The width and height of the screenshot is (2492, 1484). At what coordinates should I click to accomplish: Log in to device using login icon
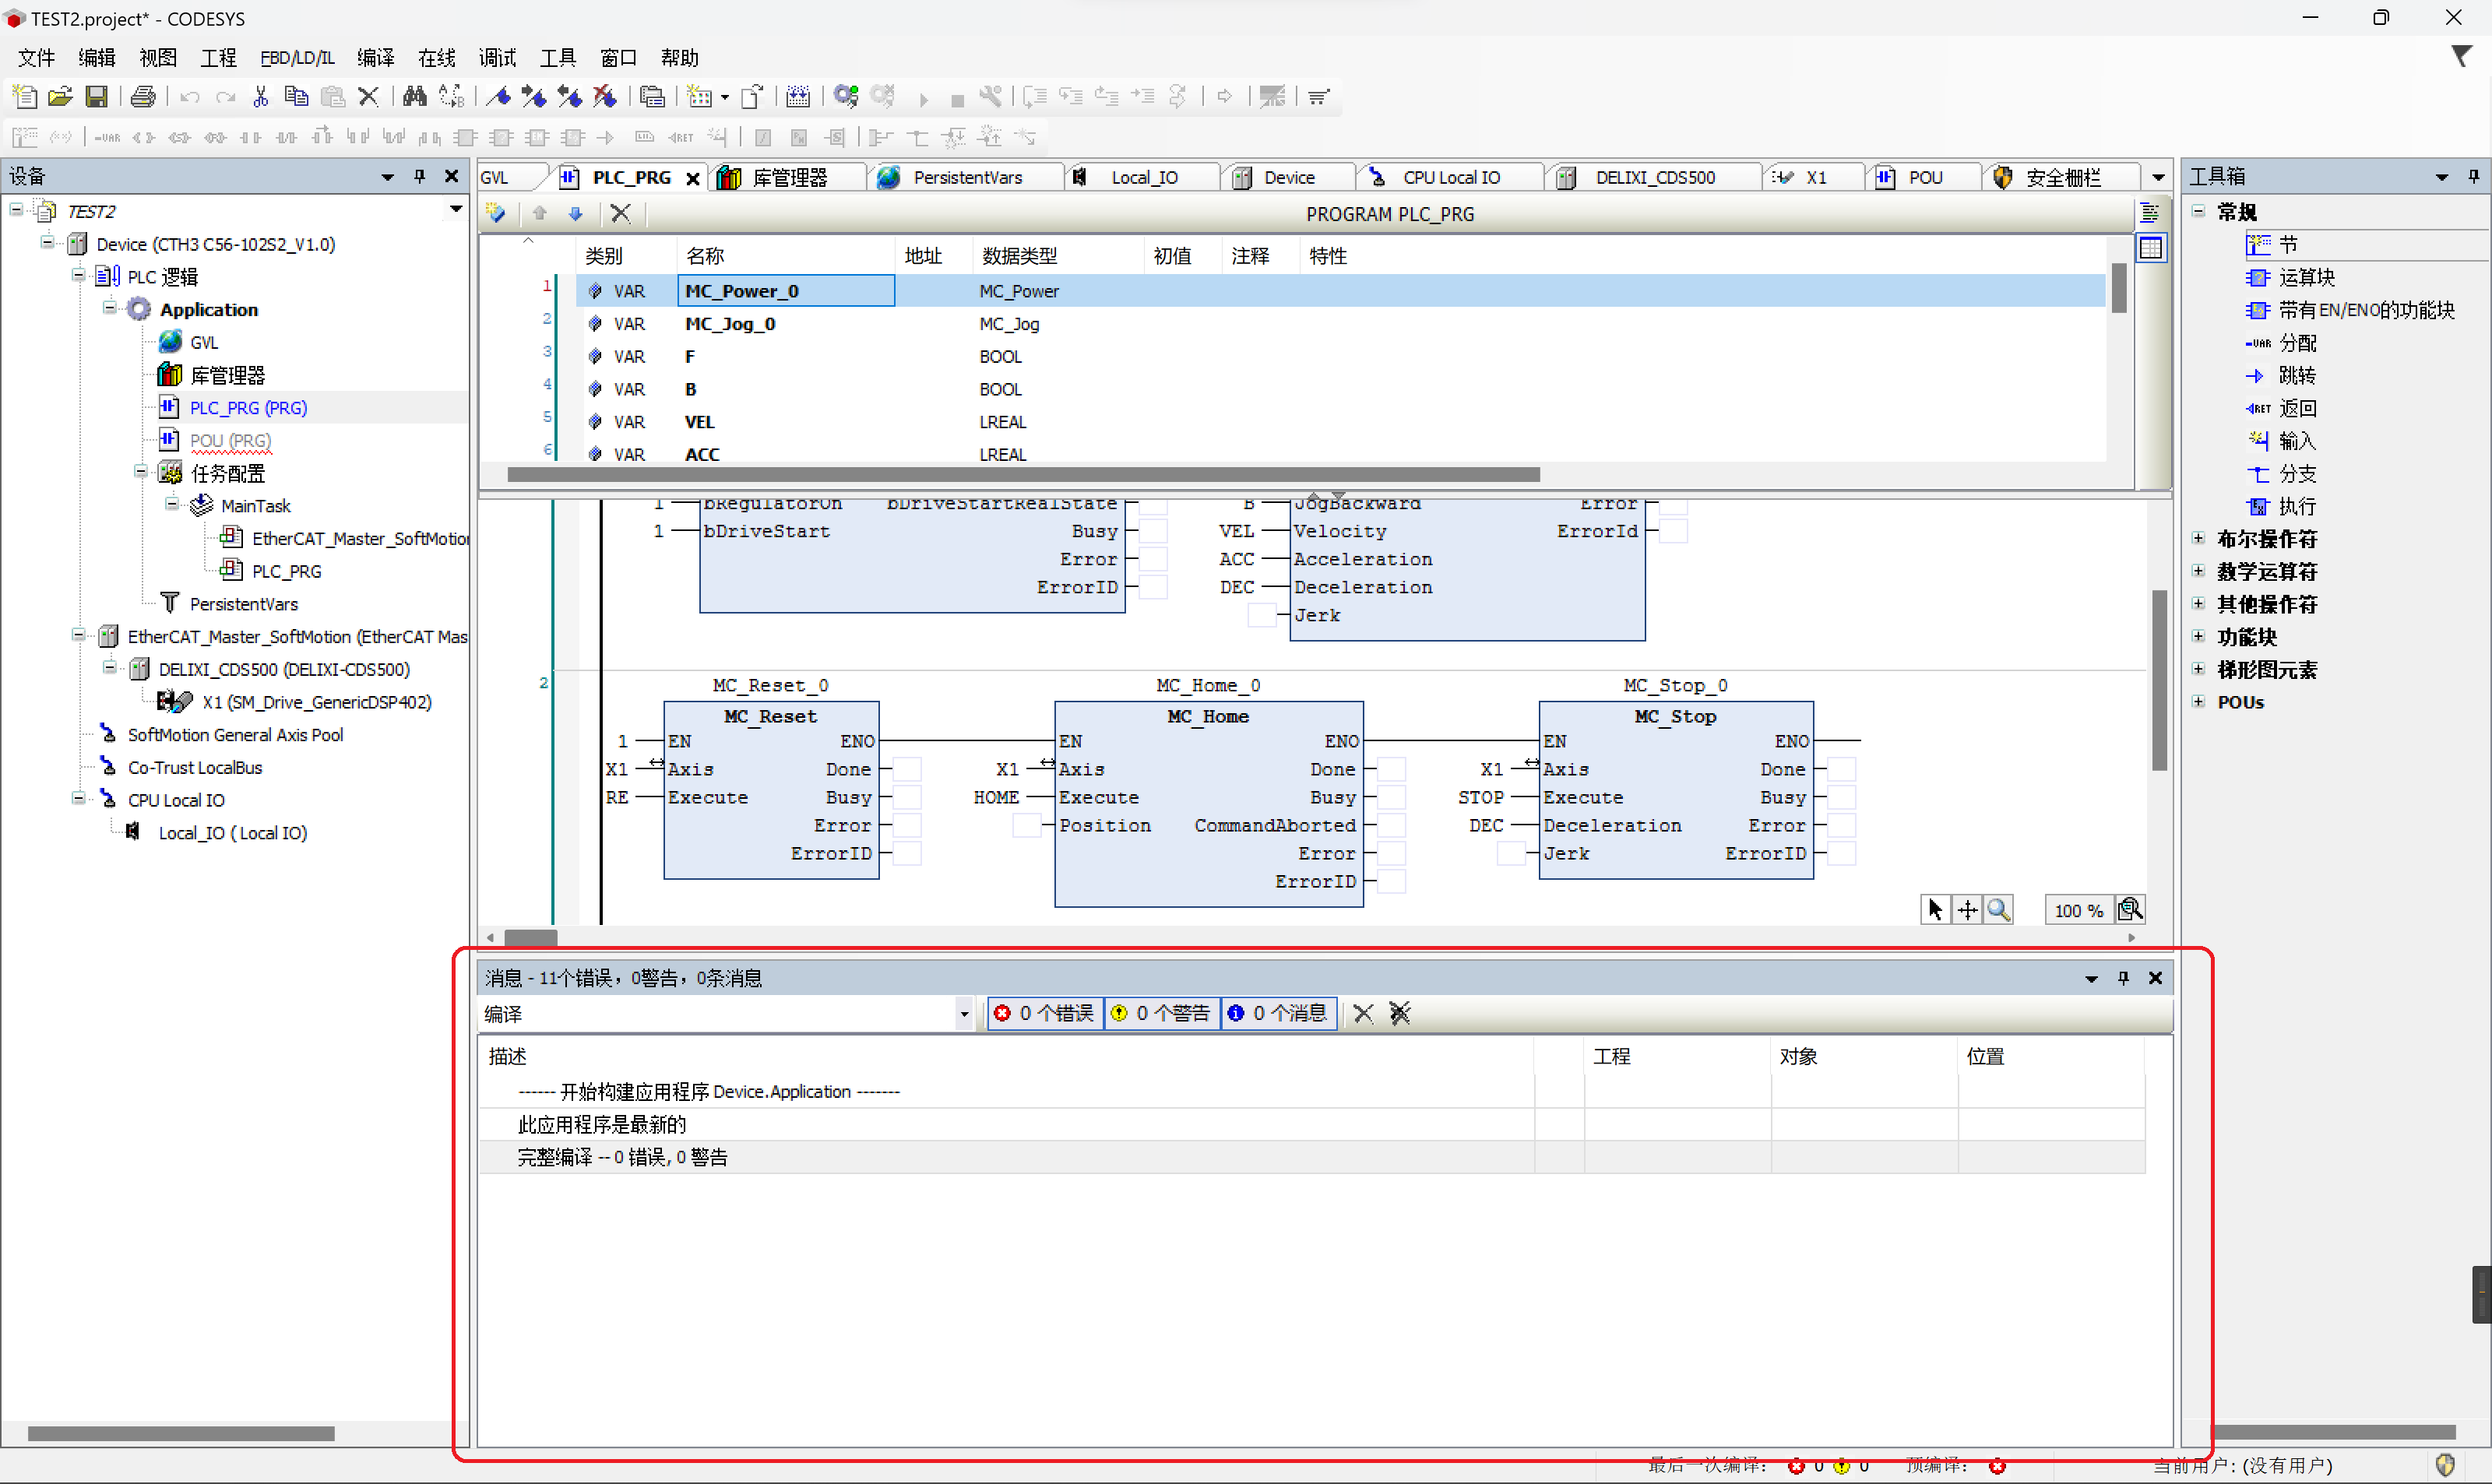(846, 97)
